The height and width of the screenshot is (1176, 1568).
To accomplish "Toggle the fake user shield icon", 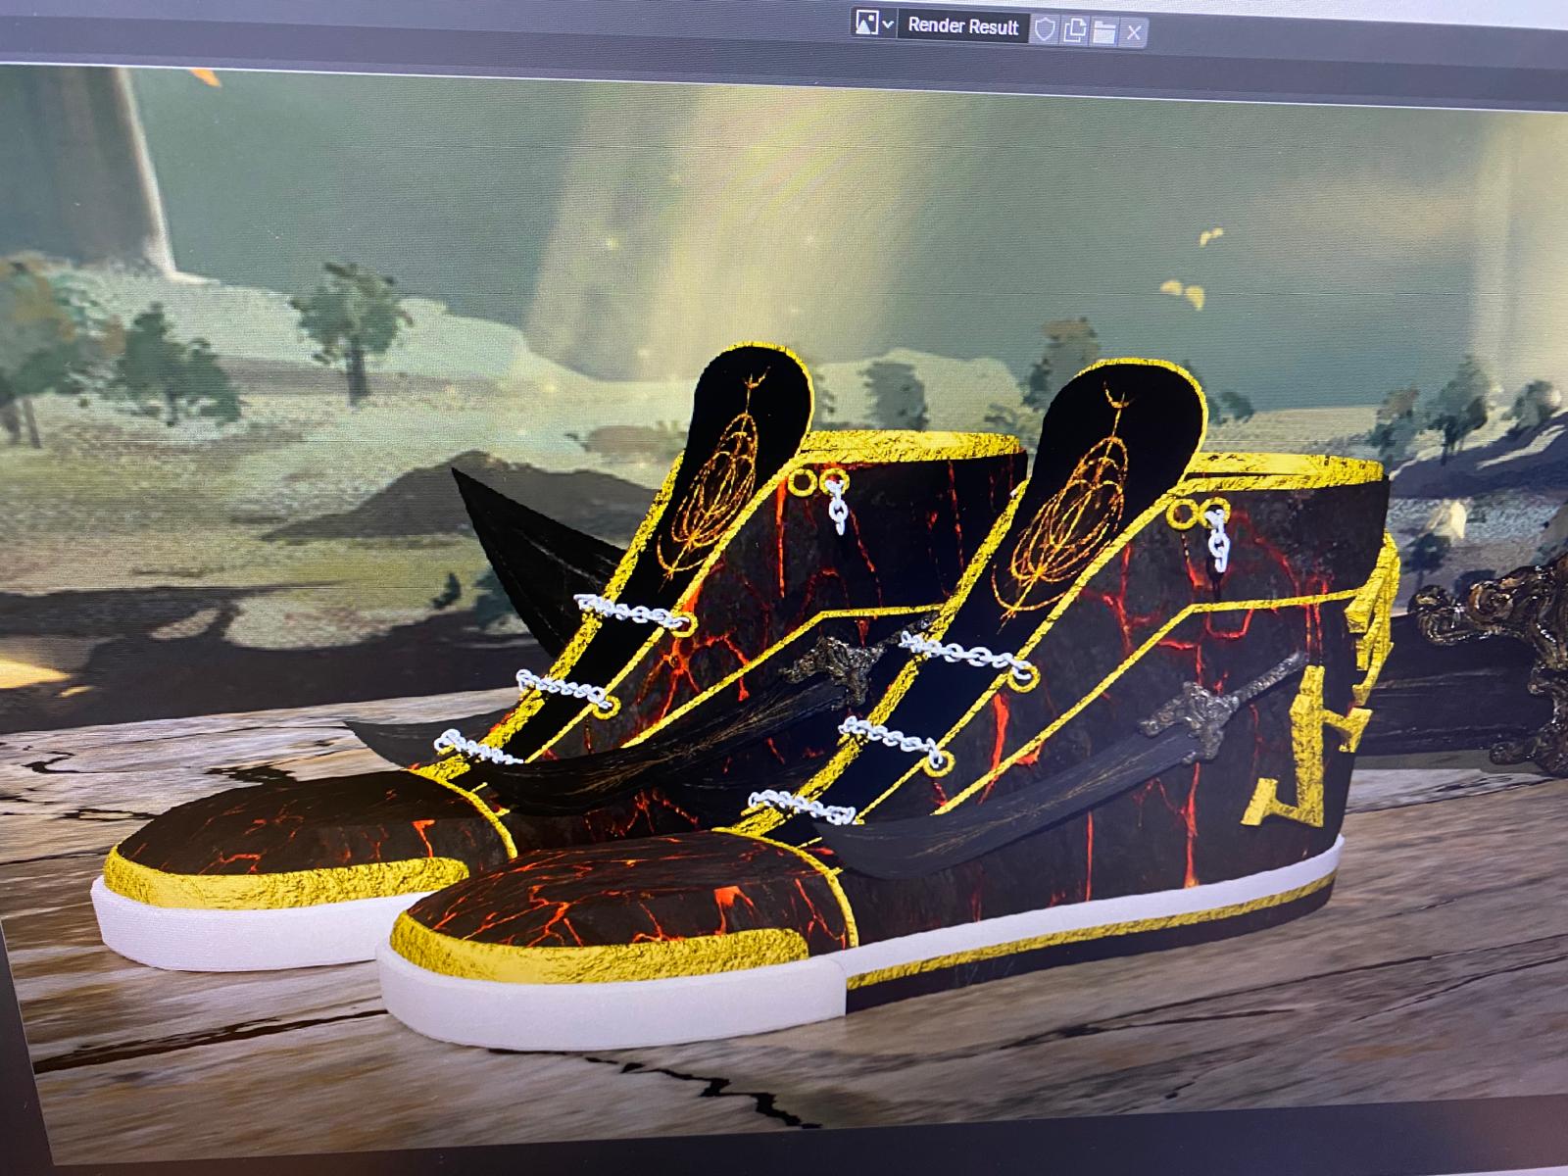I will pyautogui.click(x=1045, y=30).
